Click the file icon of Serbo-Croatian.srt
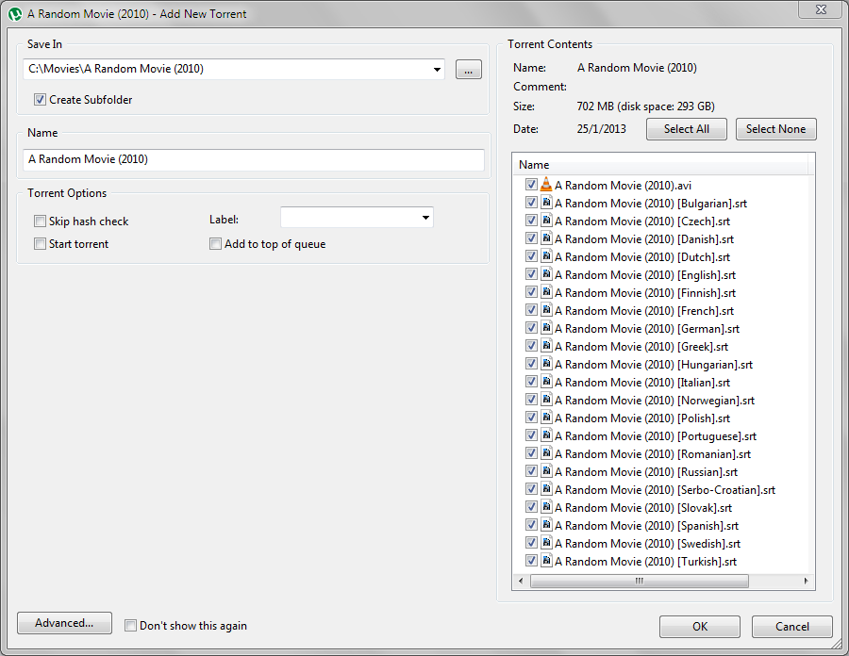849x656 pixels. click(546, 490)
